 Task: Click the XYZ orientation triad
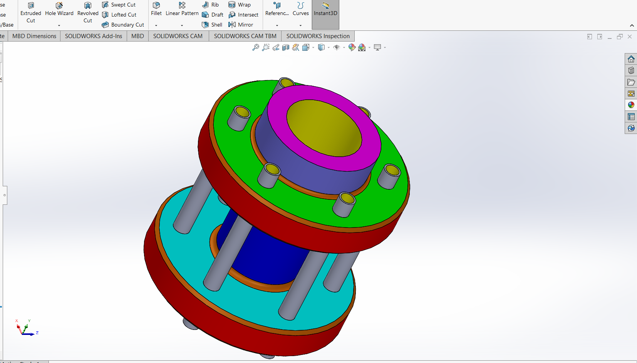pyautogui.click(x=26, y=328)
